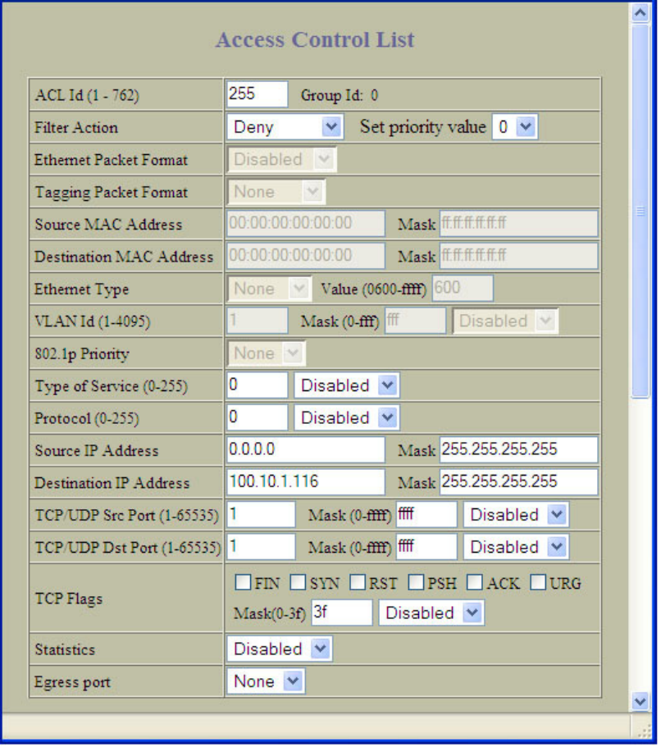Click the 802.1p Priority label
661x747 pixels.
[82, 354]
